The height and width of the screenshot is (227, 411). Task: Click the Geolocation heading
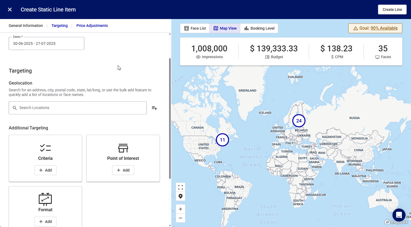click(20, 83)
